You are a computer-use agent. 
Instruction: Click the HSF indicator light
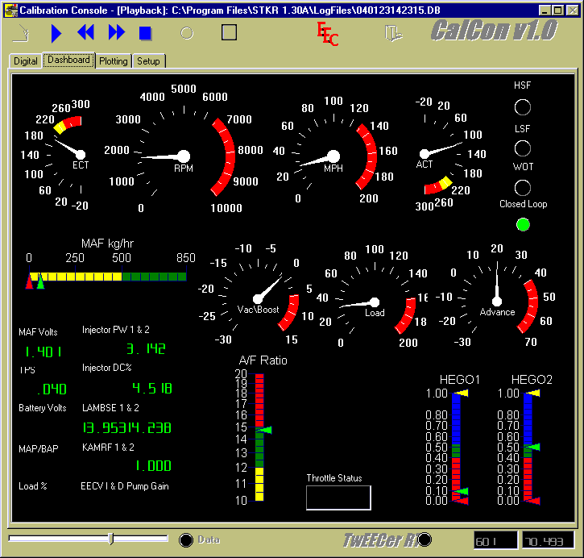coord(522,107)
